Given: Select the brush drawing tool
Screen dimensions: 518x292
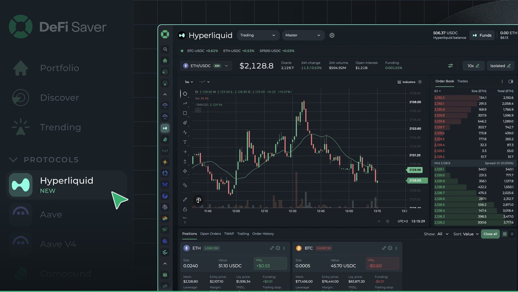Looking at the screenshot, I should (x=185, y=123).
